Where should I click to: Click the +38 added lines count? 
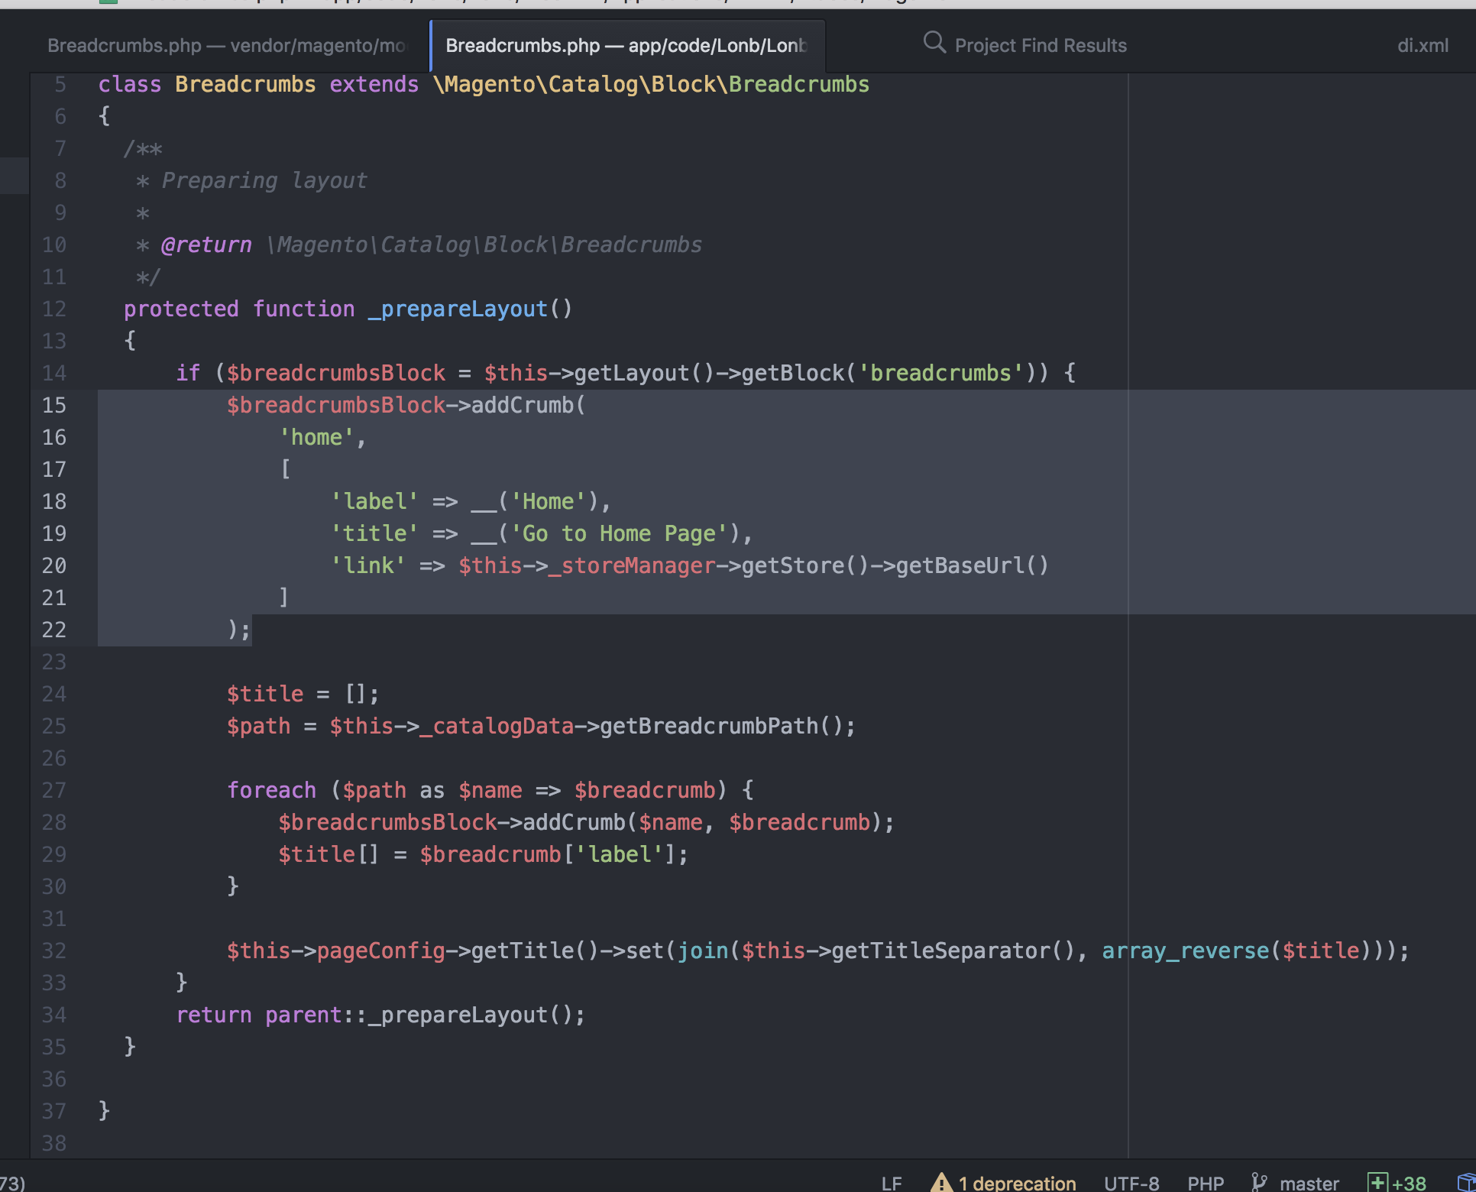1409,1183
